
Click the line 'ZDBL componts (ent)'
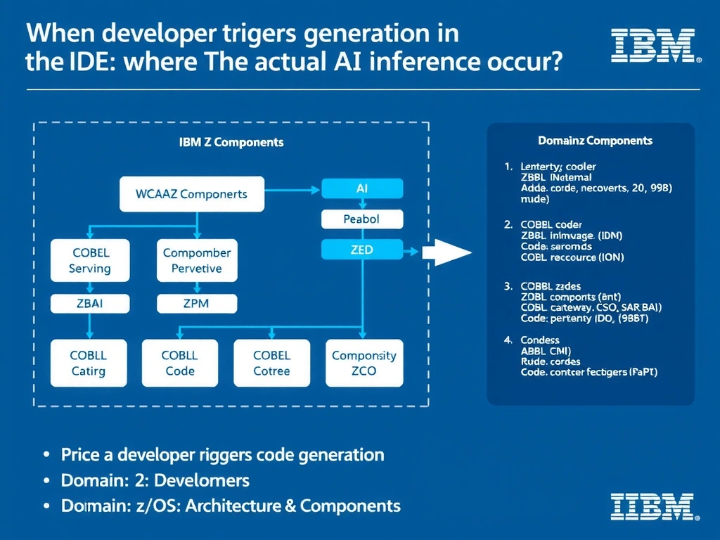pos(571,297)
